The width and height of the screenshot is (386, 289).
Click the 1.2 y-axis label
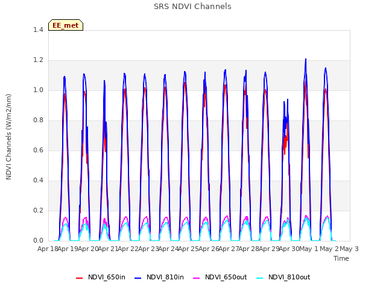38,60
